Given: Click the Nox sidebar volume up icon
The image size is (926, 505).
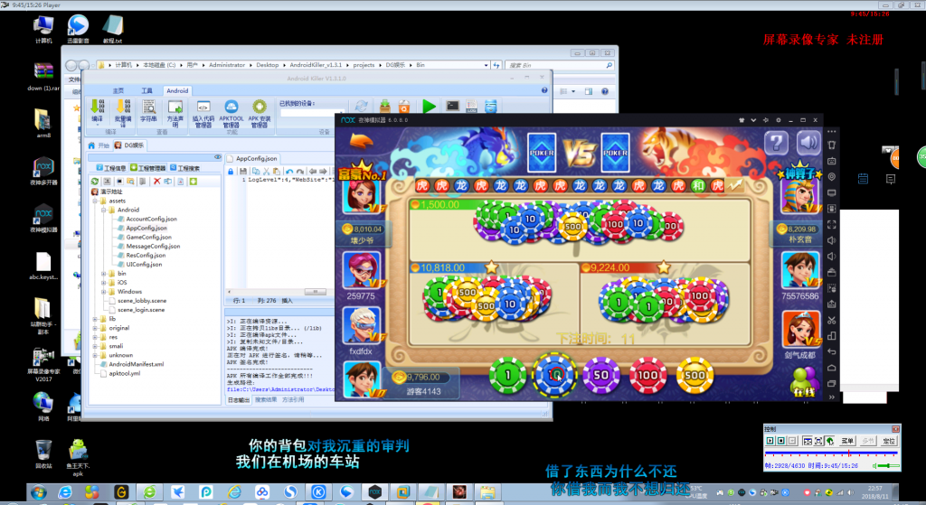Looking at the screenshot, I should (832, 240).
